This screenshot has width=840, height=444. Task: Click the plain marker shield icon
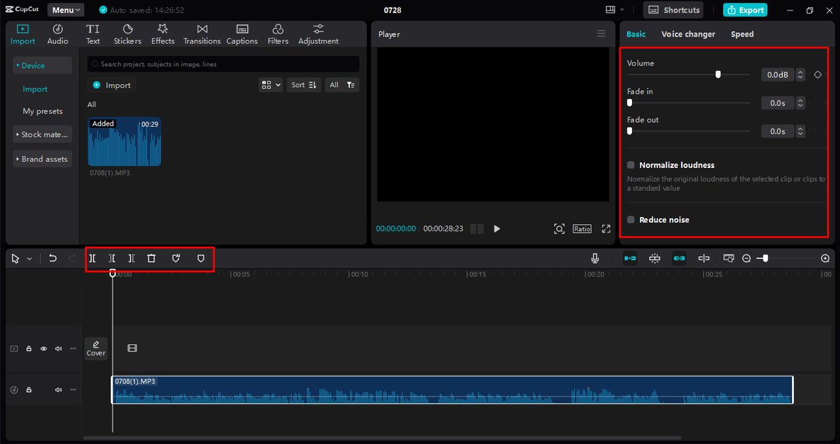click(x=201, y=258)
